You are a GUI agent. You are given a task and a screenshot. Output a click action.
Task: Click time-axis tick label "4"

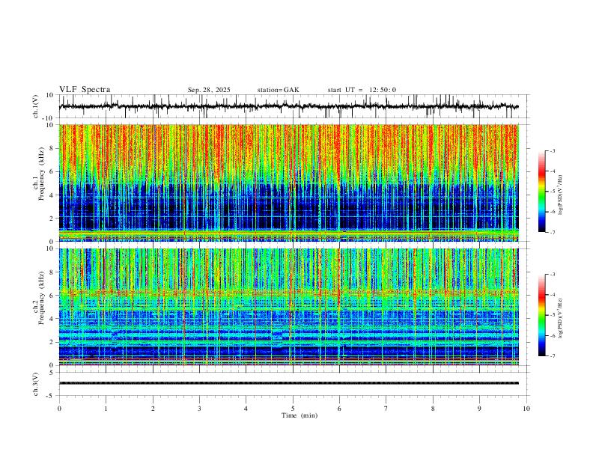(246, 409)
